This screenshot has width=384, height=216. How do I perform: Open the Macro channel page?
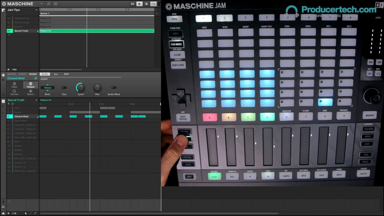point(31,92)
